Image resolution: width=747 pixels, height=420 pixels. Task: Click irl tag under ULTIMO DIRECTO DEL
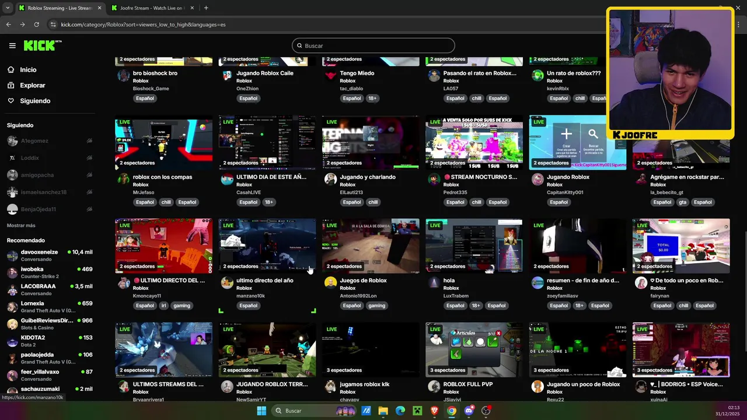pyautogui.click(x=163, y=306)
